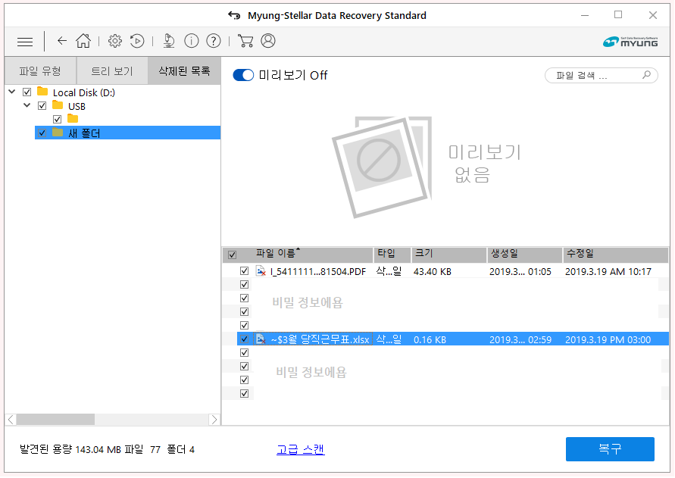Image resolution: width=675 pixels, height=478 pixels.
Task: Click the tree horizontal scrollbar thumb
Action: 55,419
